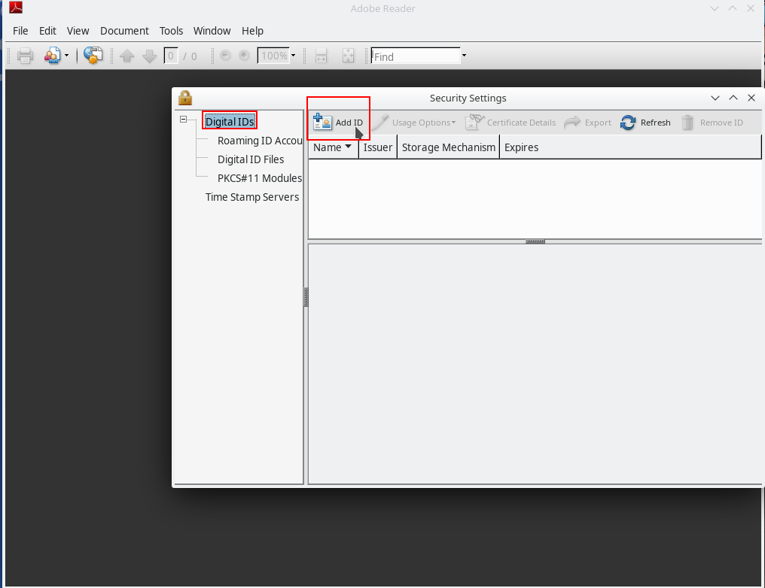
Task: Open Certificate Details
Action: pyautogui.click(x=511, y=123)
